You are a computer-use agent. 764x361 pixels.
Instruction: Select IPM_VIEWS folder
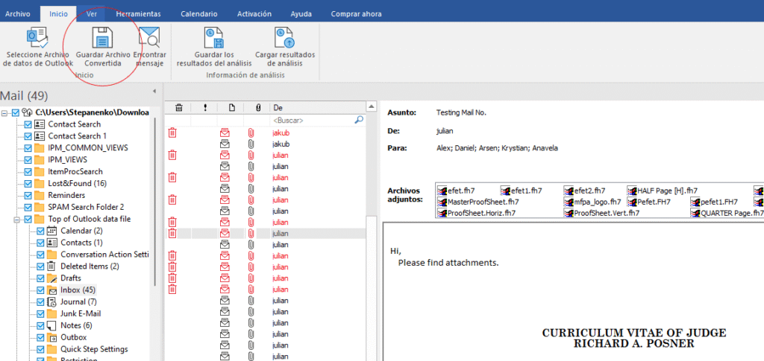click(67, 159)
